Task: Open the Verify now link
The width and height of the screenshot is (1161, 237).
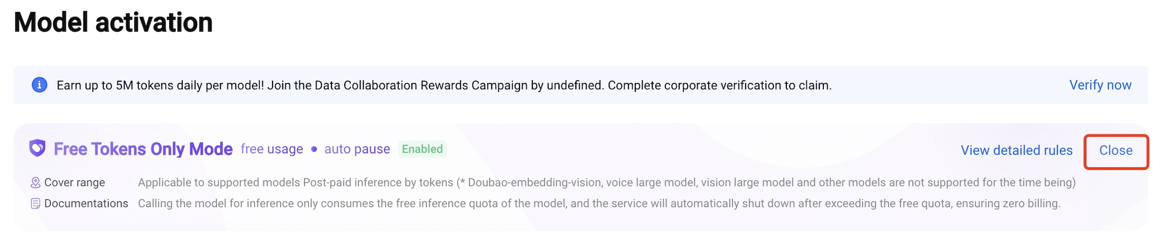Action: [x=1100, y=85]
